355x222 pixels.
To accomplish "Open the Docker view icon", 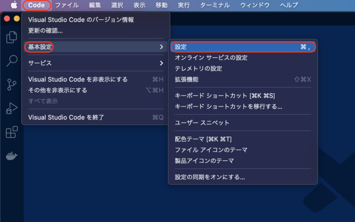I will (x=11, y=156).
